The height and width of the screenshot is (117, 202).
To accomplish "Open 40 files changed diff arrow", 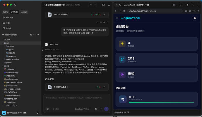I will point(105,15).
